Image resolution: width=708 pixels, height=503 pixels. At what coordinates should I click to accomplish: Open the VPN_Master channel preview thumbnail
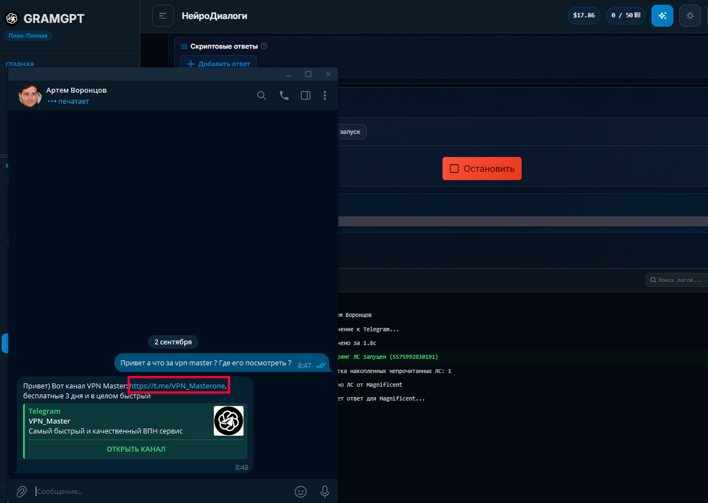point(228,421)
